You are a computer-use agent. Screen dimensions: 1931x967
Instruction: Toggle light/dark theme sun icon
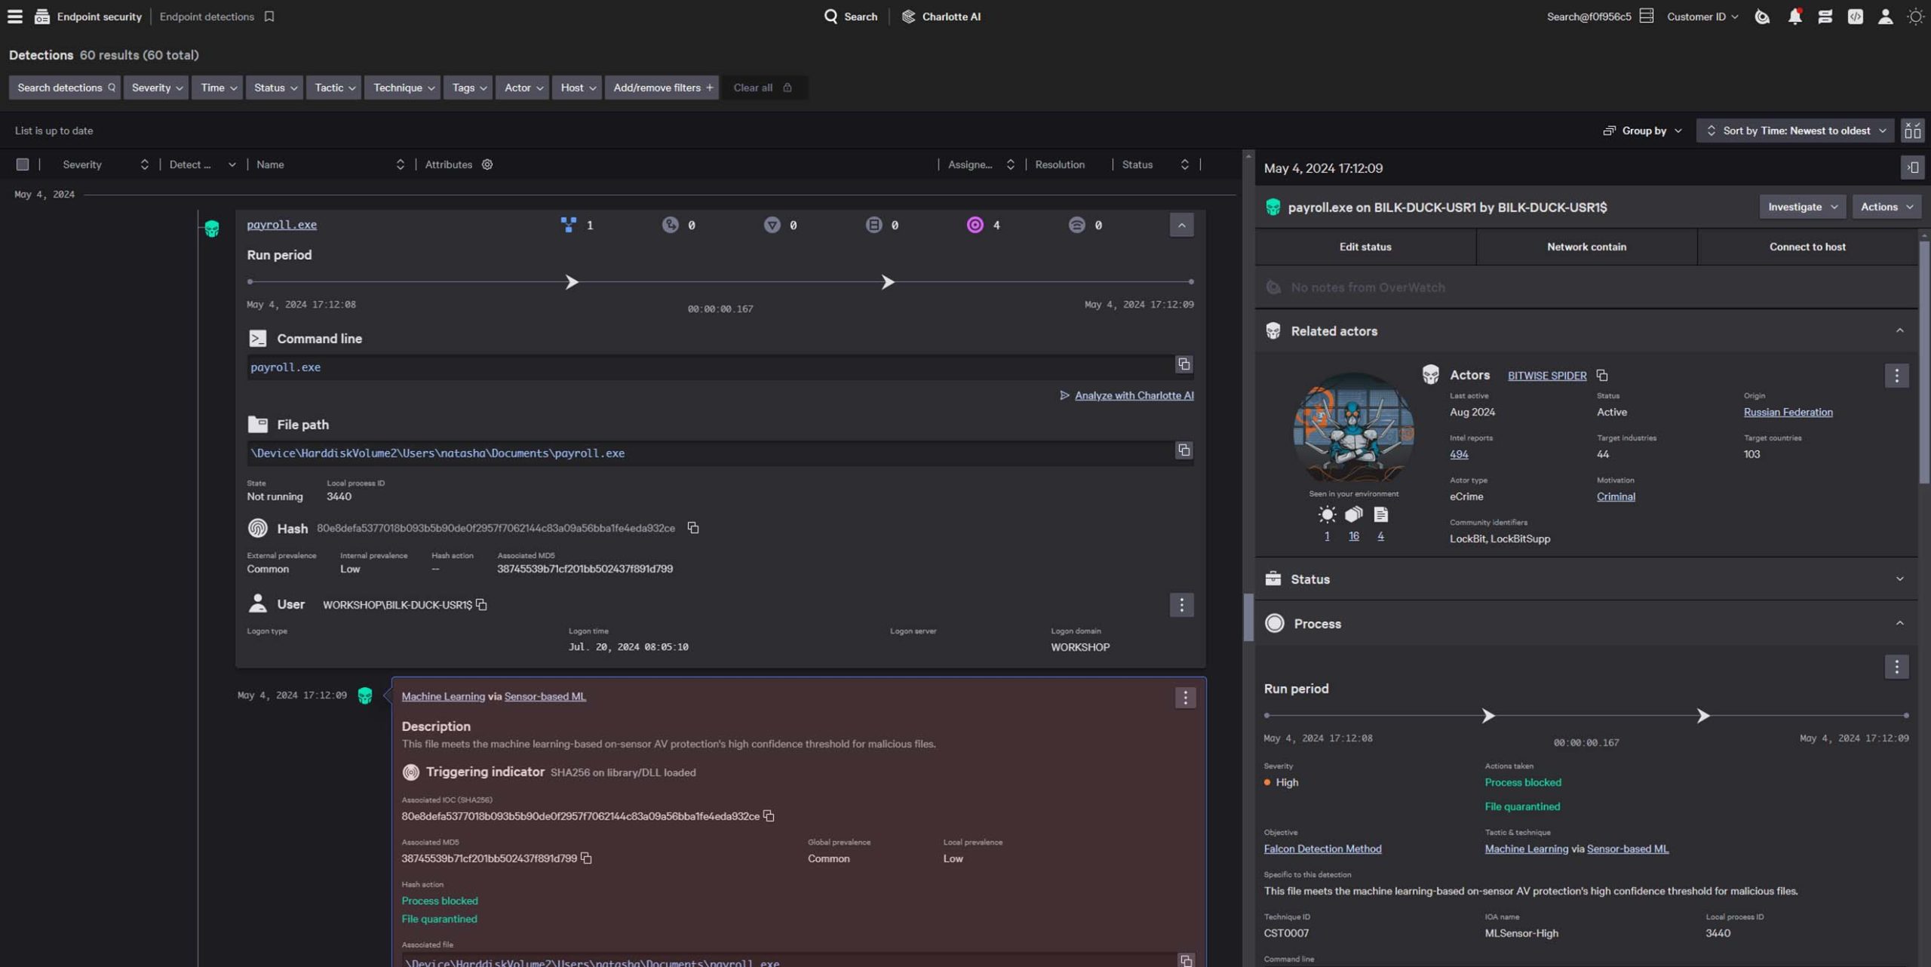point(1914,16)
